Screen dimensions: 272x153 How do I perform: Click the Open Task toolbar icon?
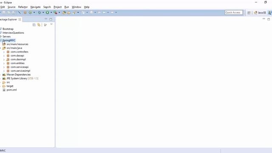pyautogui.click(x=69, y=12)
